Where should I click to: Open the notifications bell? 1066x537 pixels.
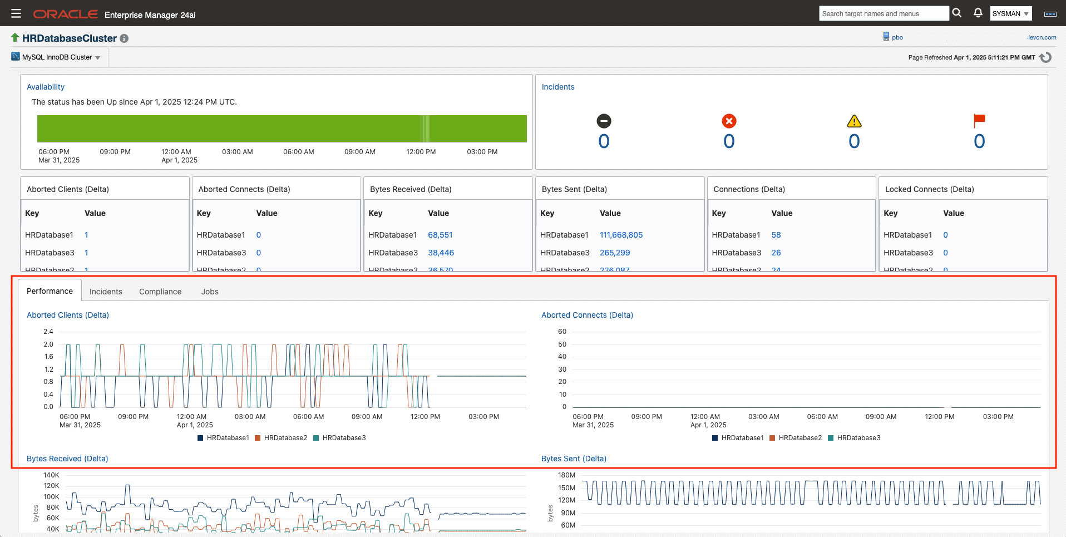point(978,13)
